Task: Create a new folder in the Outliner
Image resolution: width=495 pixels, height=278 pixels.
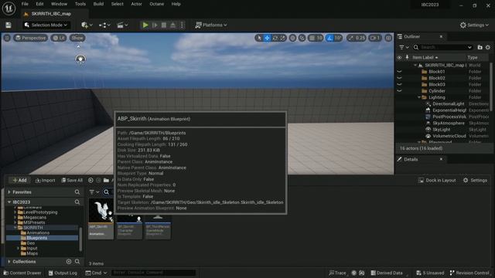Action: click(480, 47)
